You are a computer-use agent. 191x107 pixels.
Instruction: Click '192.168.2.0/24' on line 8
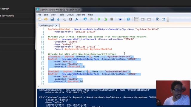(x=85, y=32)
